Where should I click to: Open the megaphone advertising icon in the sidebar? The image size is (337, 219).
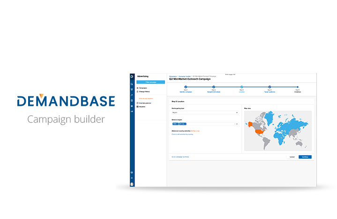tap(132, 111)
